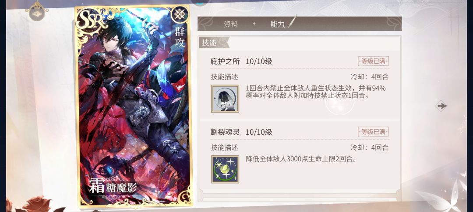Open the 霜糖魔影 card artwork
This screenshot has height=212, width=473.
pos(133,106)
